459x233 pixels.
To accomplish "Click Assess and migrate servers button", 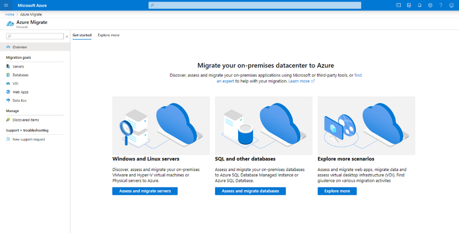I will [x=145, y=191].
